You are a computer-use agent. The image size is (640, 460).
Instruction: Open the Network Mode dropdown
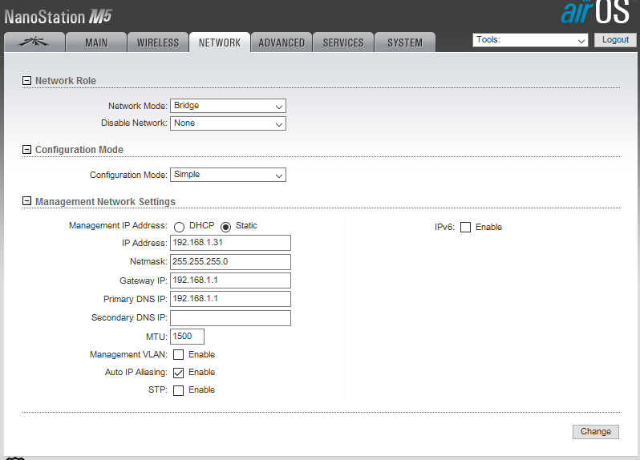point(228,106)
